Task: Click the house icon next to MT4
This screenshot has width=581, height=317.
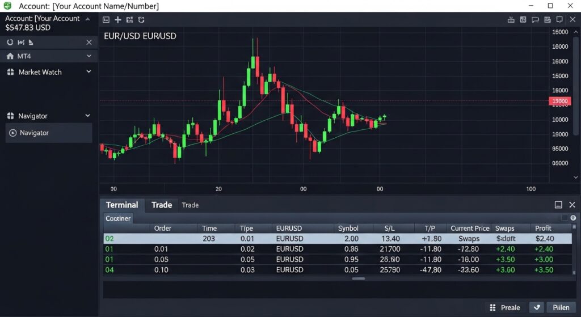Action: tap(10, 56)
